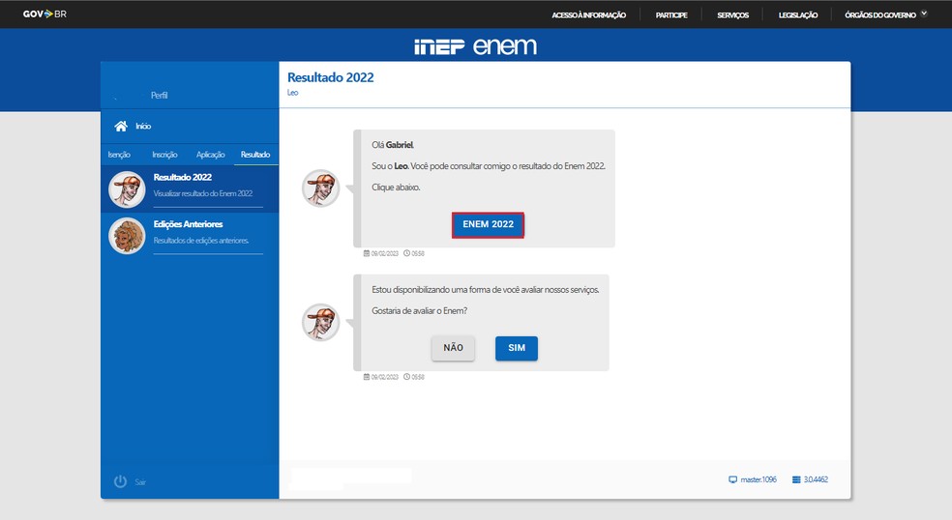
Task: Answer SIM to evaluate Enem
Action: point(516,348)
